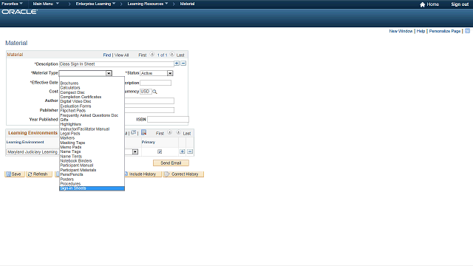Expand Favorites menu
The height and width of the screenshot is (266, 473).
click(x=12, y=4)
